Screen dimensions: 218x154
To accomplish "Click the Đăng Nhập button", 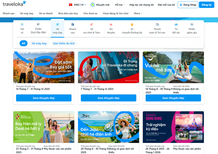I will (188, 5).
